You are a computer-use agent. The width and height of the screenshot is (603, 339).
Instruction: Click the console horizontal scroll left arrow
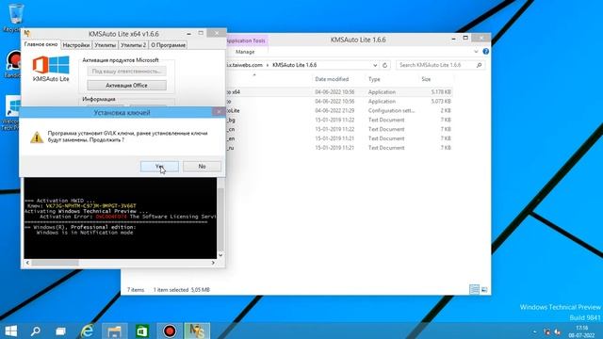(27, 263)
